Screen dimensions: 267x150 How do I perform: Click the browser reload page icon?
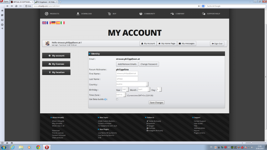16,6
